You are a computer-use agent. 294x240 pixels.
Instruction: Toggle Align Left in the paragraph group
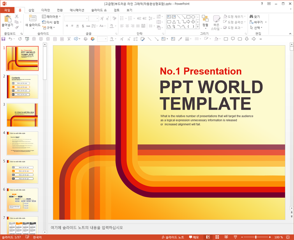coord(122,26)
